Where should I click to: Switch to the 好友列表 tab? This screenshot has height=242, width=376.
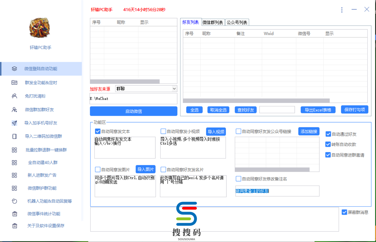(190, 22)
